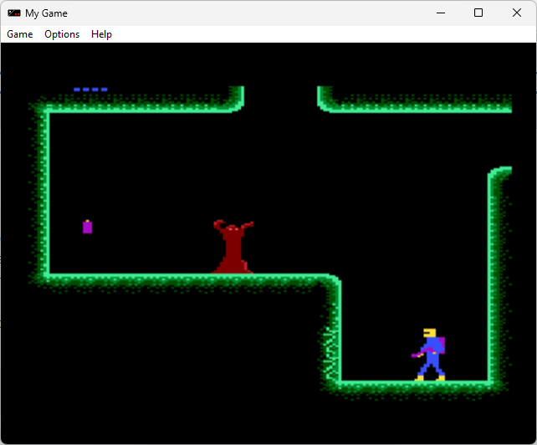Click the green floor of the lower pit
537x445 pixels.
(414, 385)
